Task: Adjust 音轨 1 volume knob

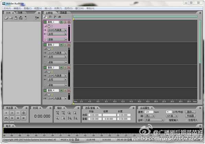Action: tap(49, 26)
